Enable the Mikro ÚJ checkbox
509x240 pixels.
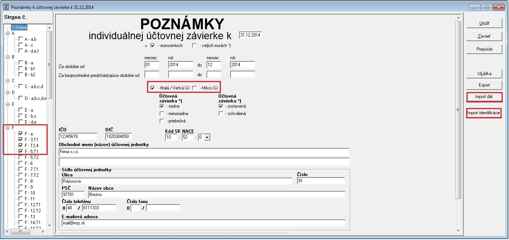[194, 88]
